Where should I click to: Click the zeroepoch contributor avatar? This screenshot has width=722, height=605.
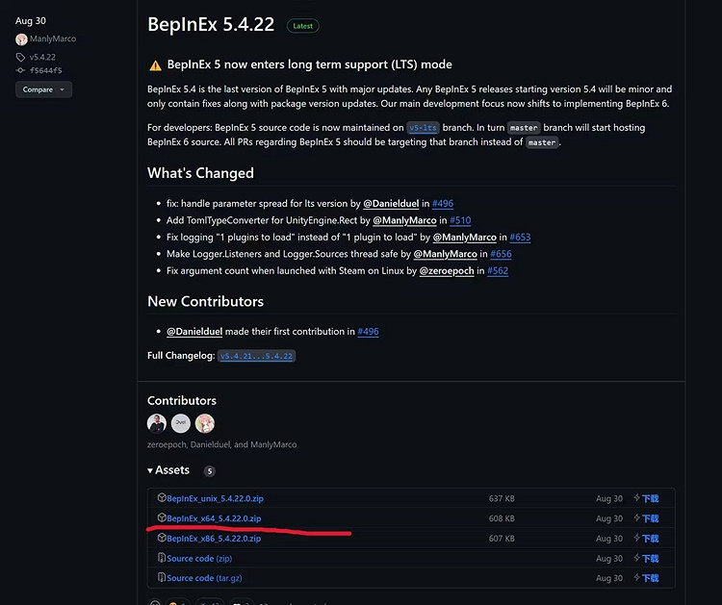157,424
